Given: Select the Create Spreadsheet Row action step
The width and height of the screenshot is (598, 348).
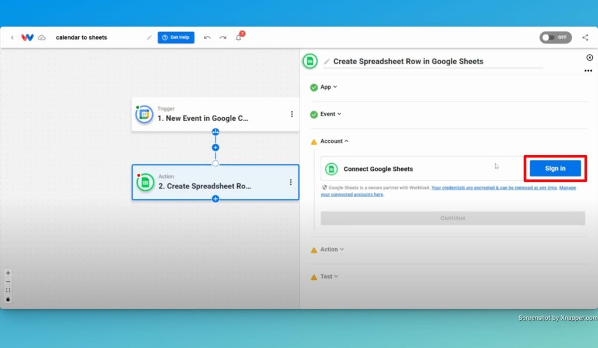Looking at the screenshot, I should [x=215, y=182].
